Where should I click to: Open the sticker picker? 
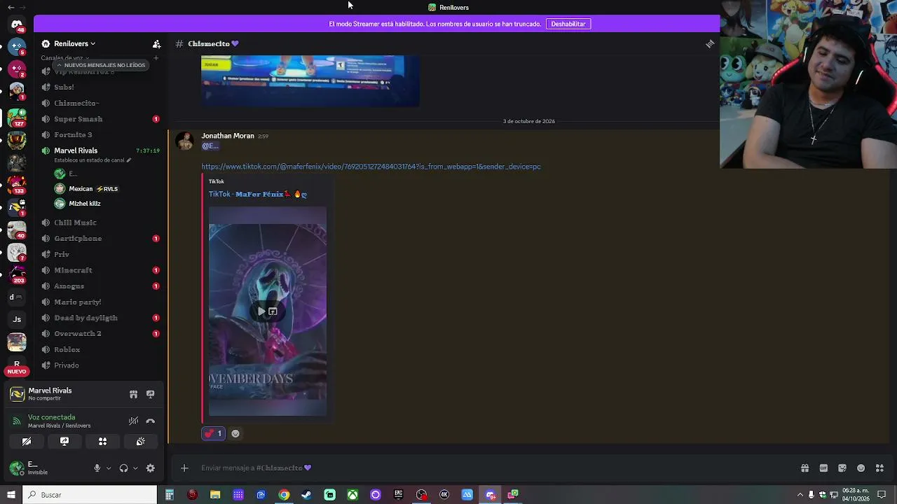(842, 468)
